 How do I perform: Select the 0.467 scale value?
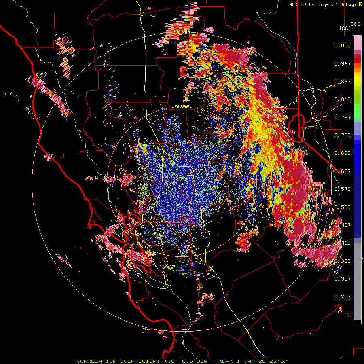coord(343,225)
